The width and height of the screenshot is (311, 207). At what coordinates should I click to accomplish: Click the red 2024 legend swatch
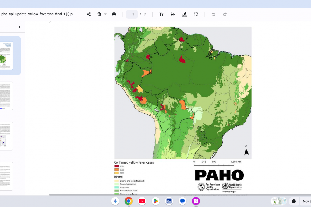(x=116, y=166)
